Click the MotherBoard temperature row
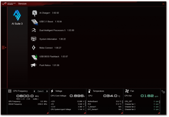 point(105,101)
